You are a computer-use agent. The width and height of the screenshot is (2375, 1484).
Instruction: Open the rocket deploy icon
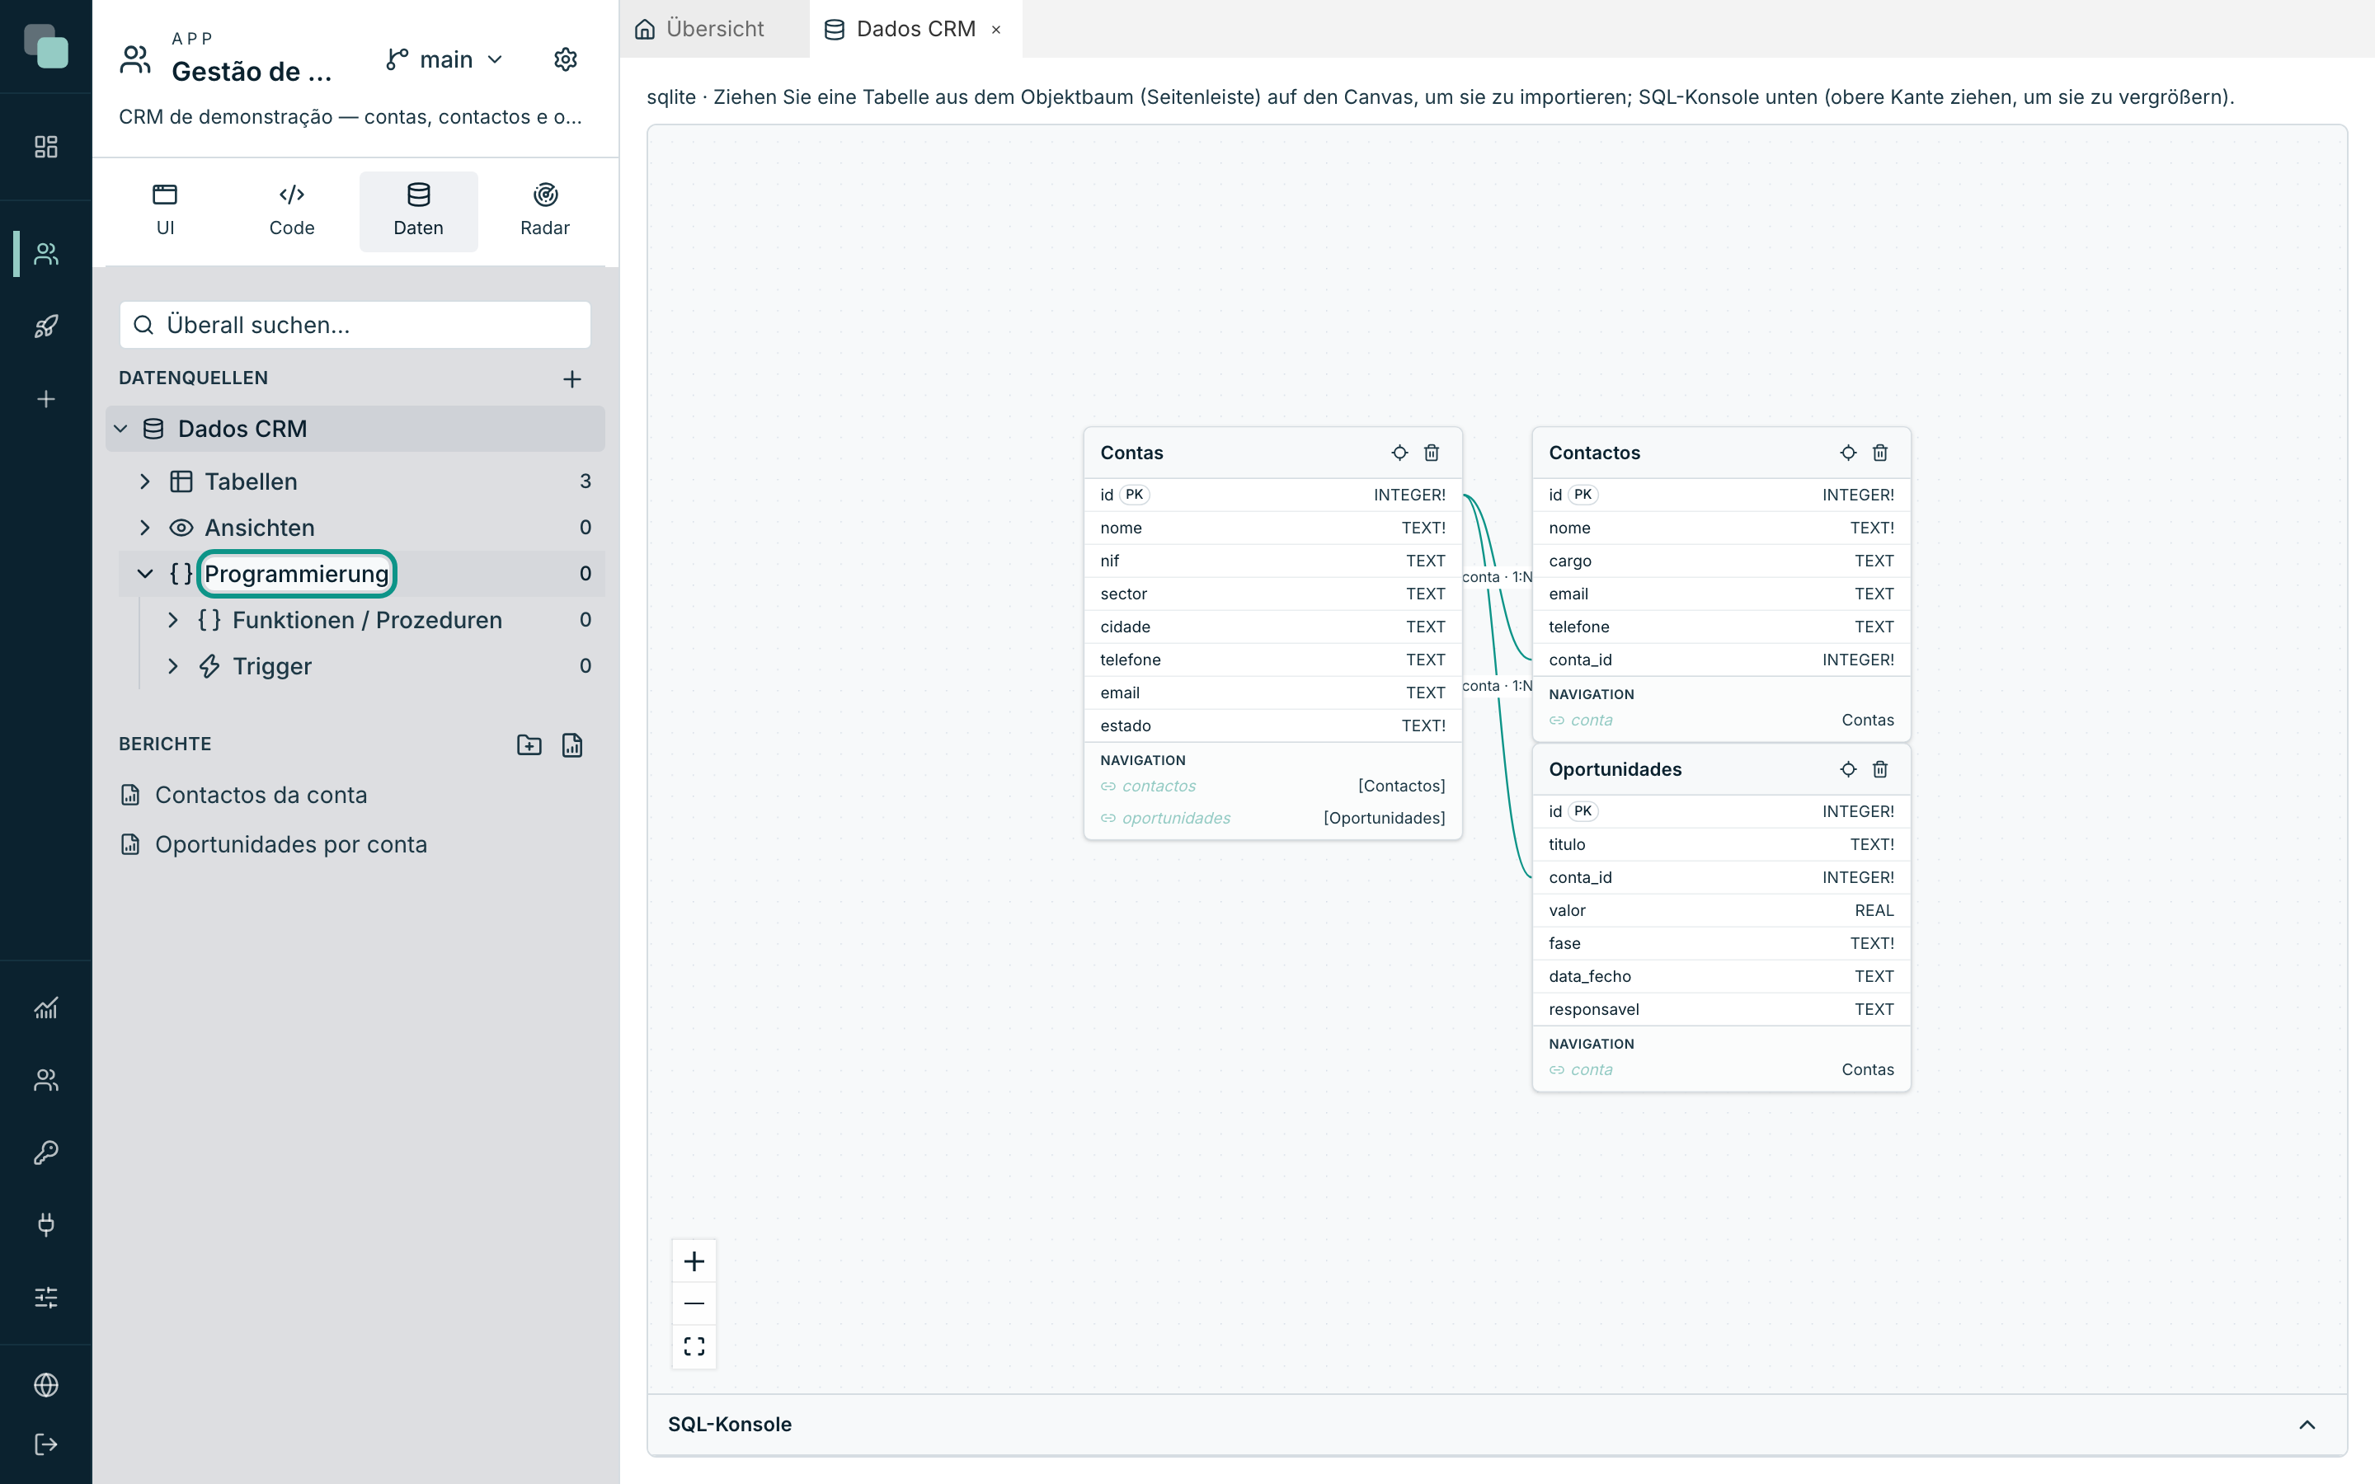[x=46, y=326]
